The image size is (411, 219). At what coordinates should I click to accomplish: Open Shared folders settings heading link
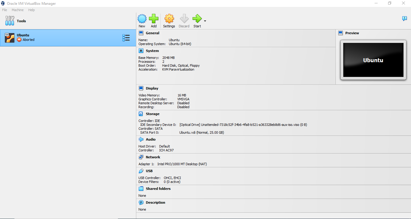coord(158,189)
